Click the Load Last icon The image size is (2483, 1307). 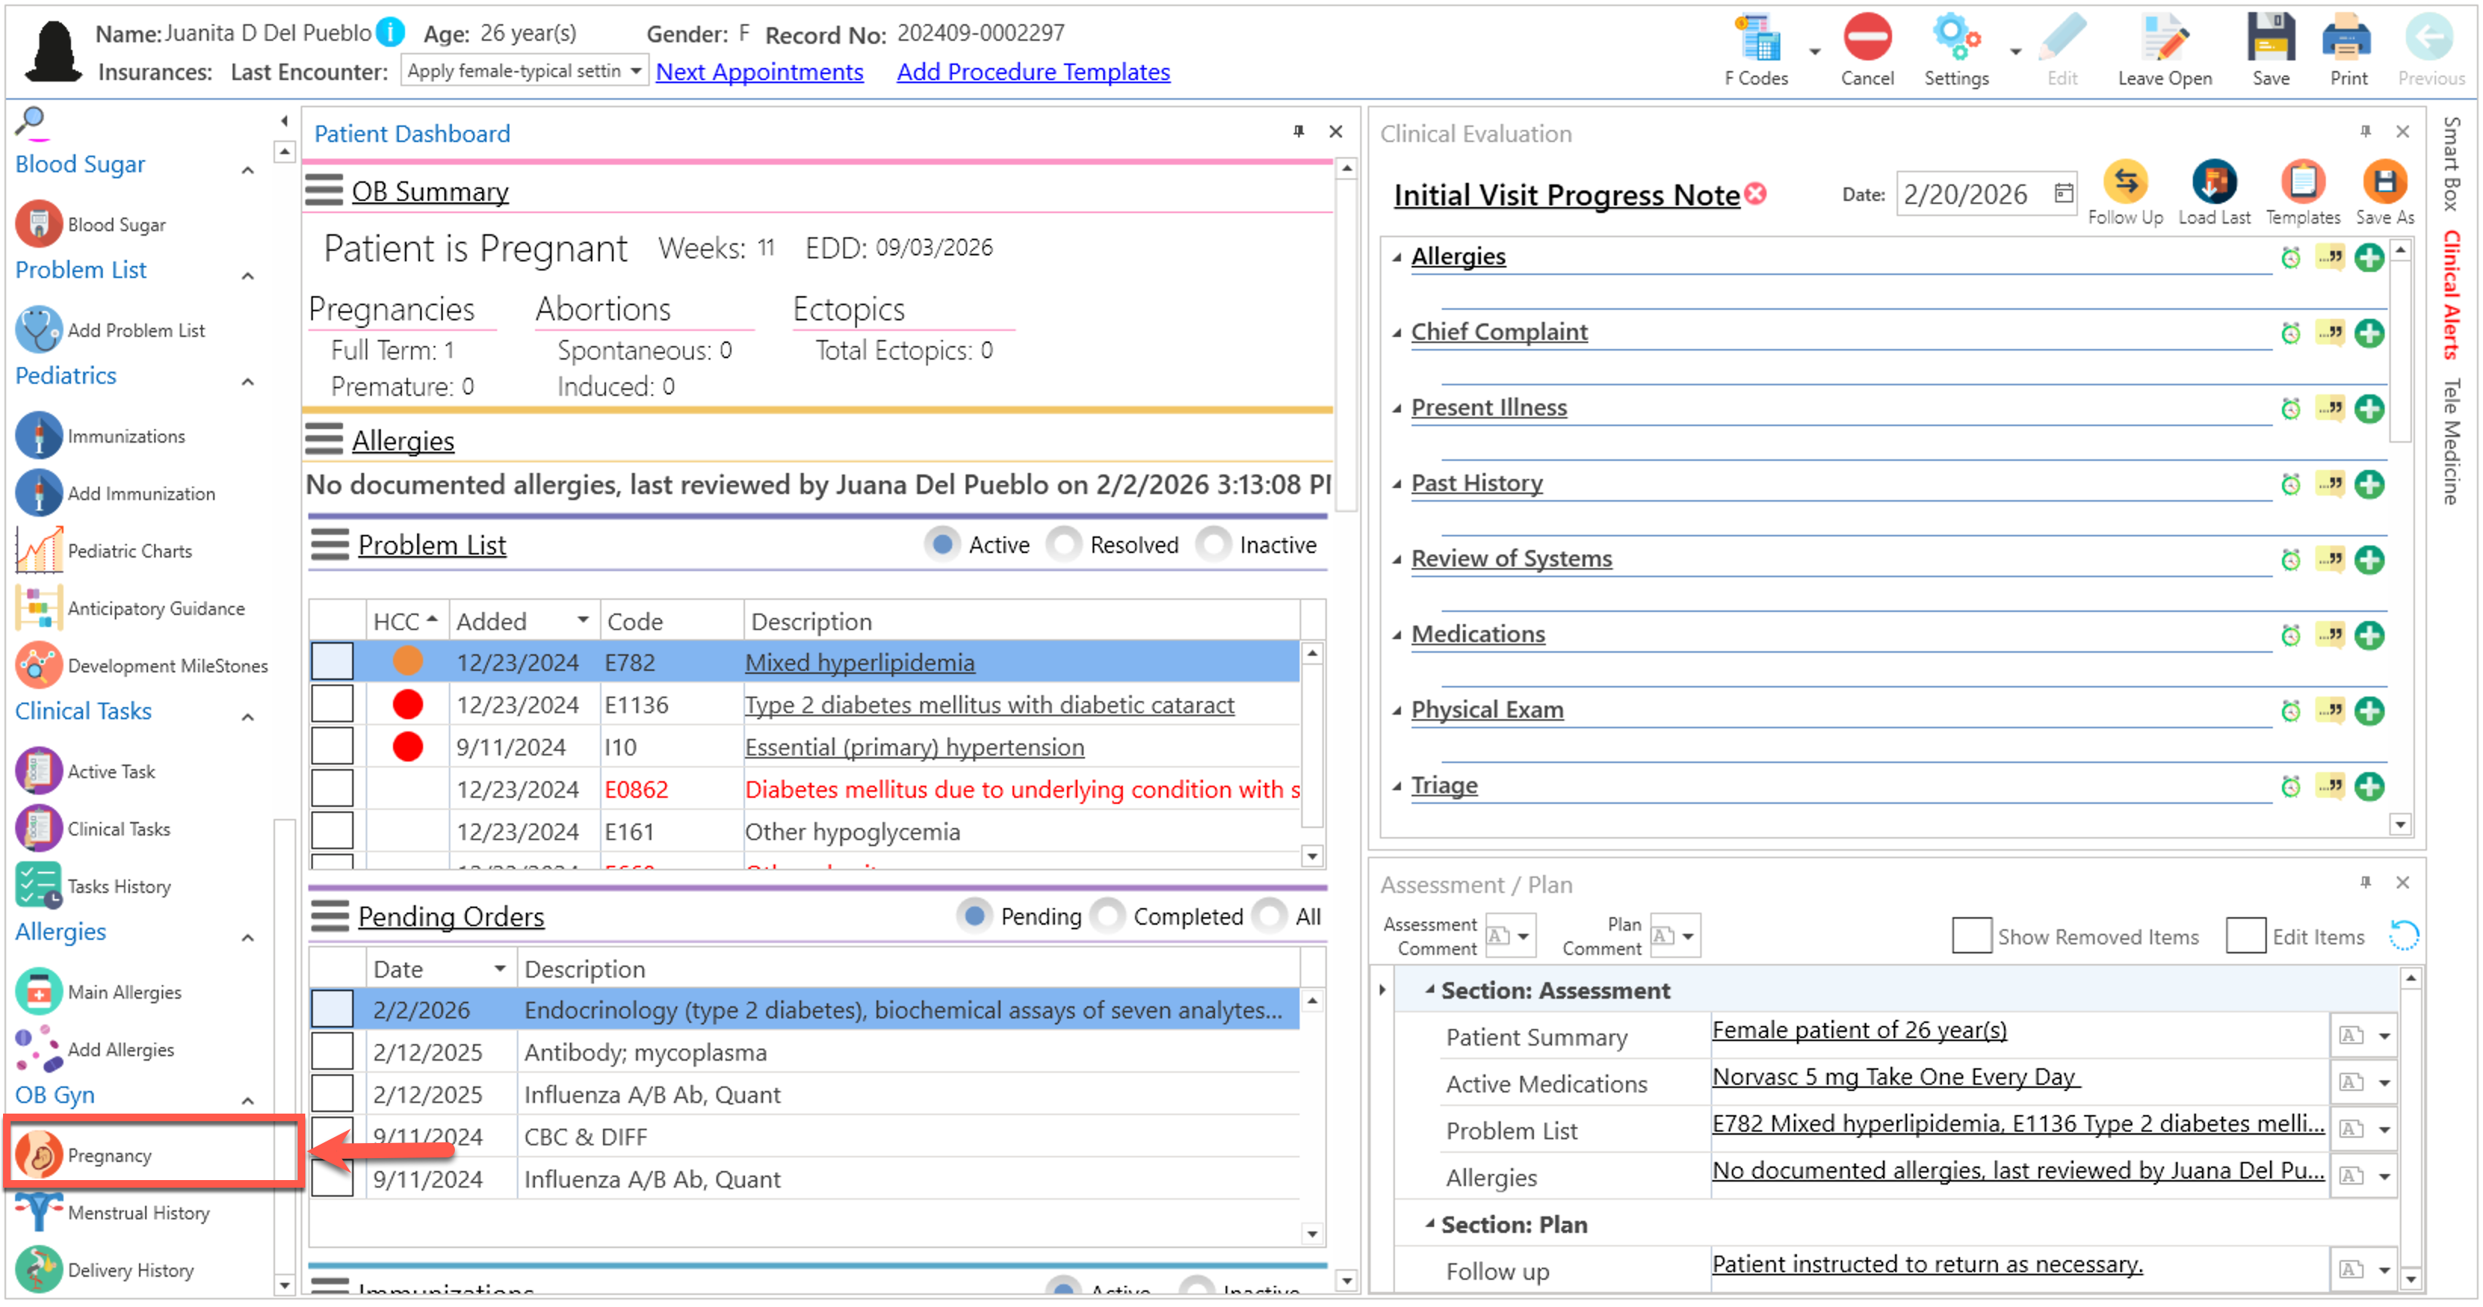coord(2213,183)
